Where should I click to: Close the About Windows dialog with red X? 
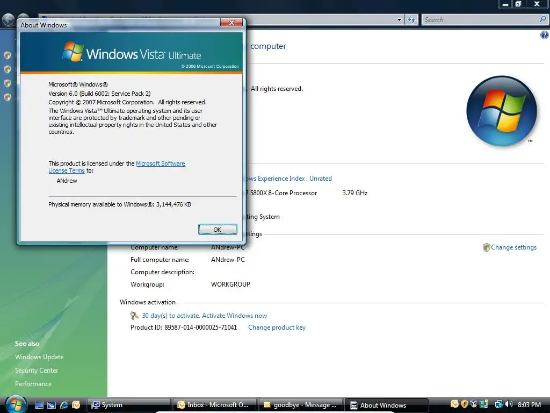[x=231, y=23]
